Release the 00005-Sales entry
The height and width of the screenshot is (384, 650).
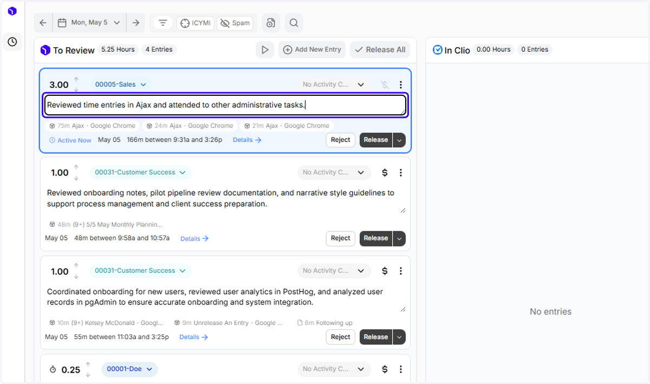tap(376, 140)
